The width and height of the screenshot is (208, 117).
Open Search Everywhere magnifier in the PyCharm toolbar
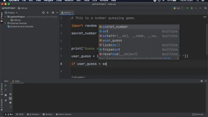(205, 8)
